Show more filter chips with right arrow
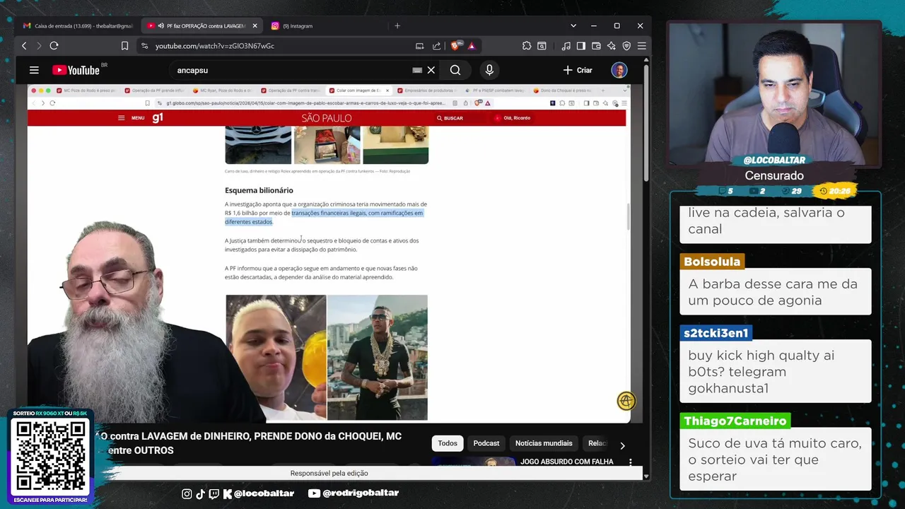Image resolution: width=905 pixels, height=509 pixels. [x=622, y=445]
